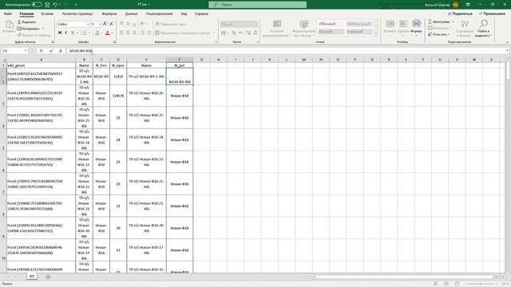Open Ribbon Display Options in title bar
511x287 pixels.
coord(468,5)
